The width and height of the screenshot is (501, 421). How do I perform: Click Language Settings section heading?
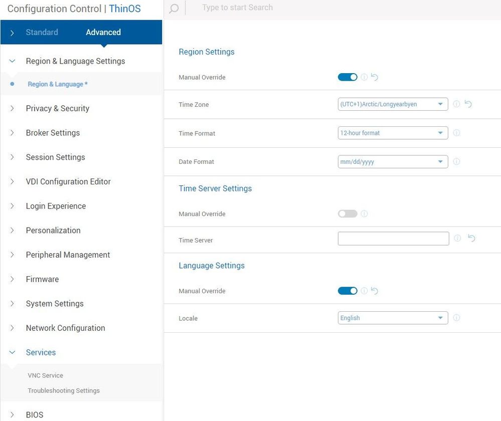click(212, 266)
